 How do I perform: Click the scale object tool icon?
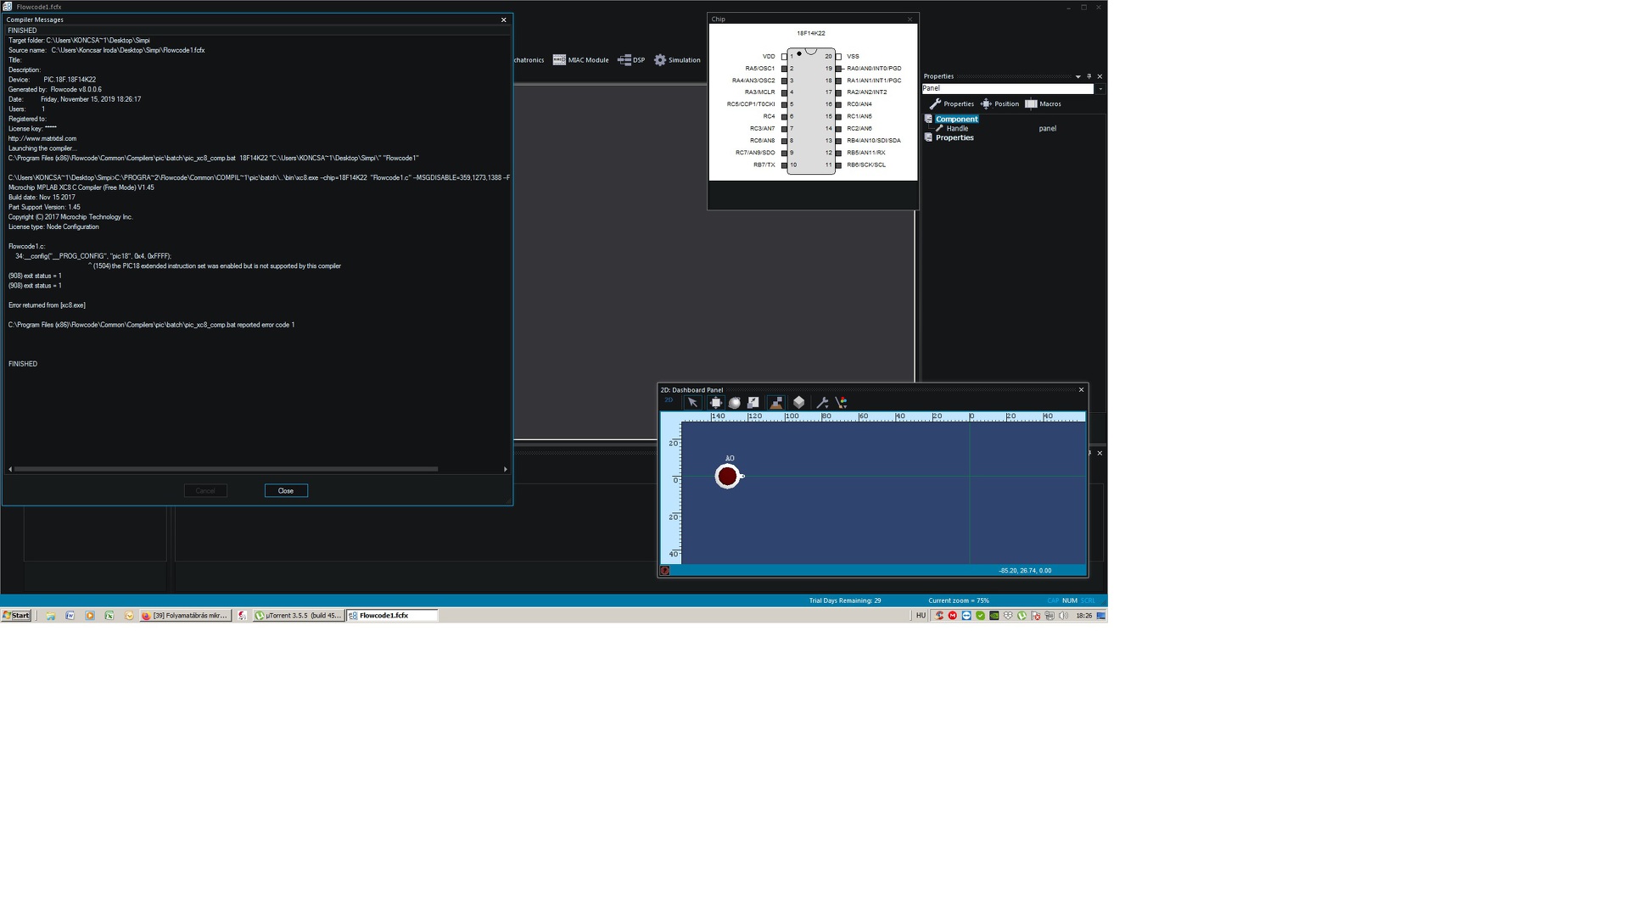coord(753,403)
